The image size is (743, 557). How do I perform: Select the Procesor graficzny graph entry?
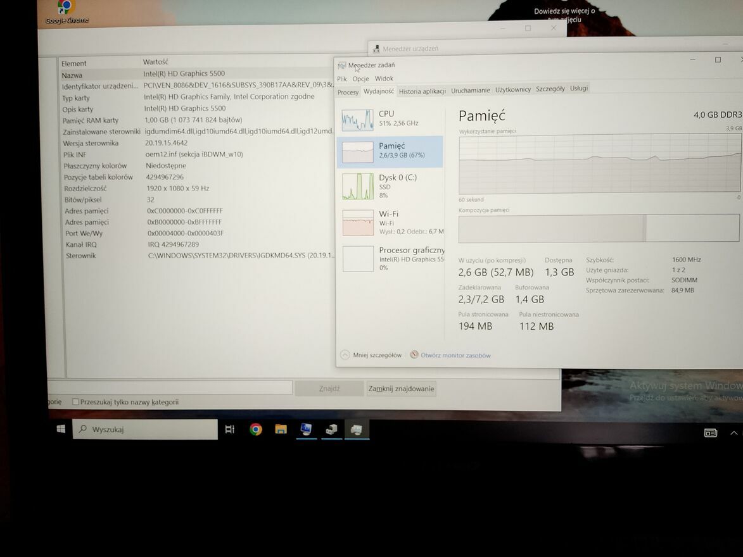coord(358,259)
